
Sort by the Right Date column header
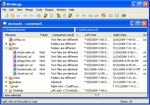[126, 35]
